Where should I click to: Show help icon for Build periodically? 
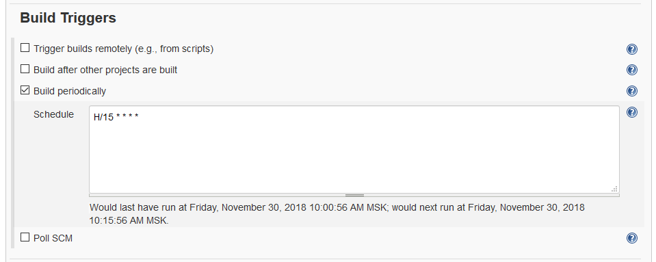click(x=632, y=91)
